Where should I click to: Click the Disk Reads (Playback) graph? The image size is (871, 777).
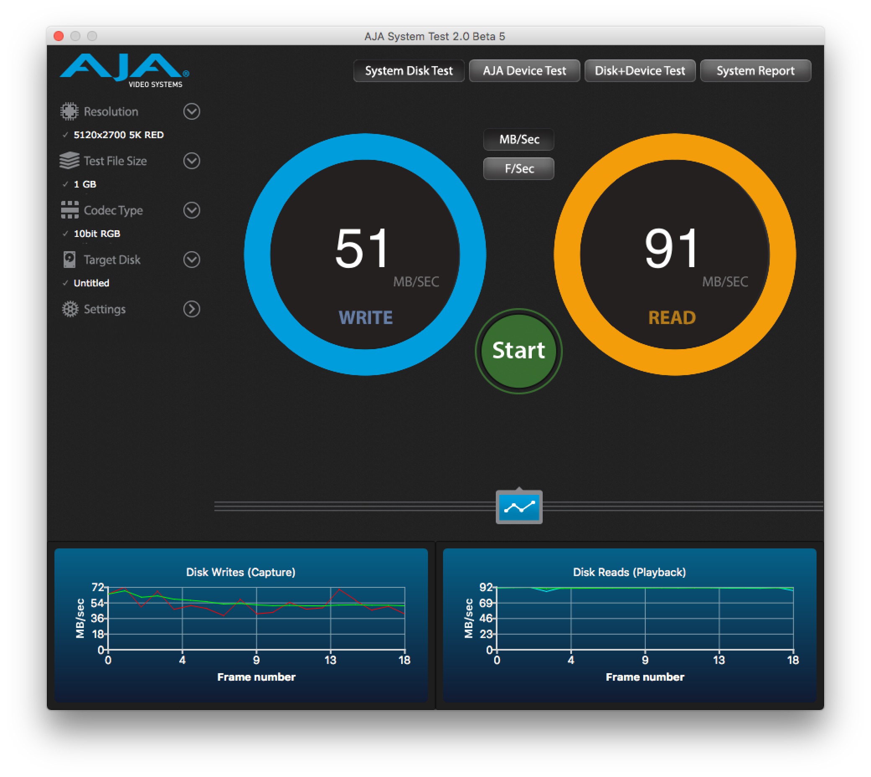(629, 625)
